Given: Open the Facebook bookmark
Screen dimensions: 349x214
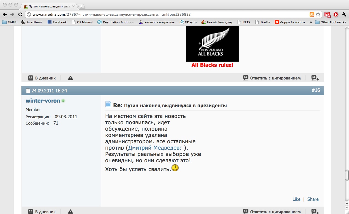Looking at the screenshot, I should click(57, 22).
